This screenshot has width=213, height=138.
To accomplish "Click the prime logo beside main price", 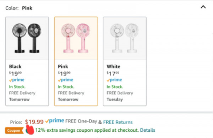I will pos(54,121).
